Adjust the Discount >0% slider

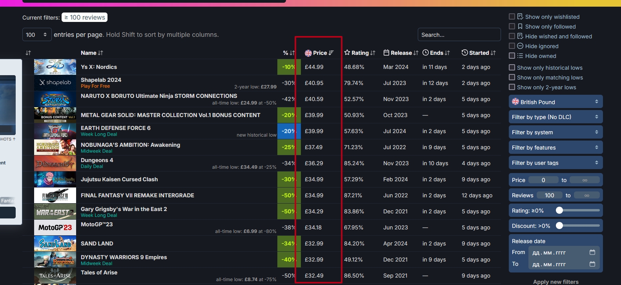coord(560,226)
